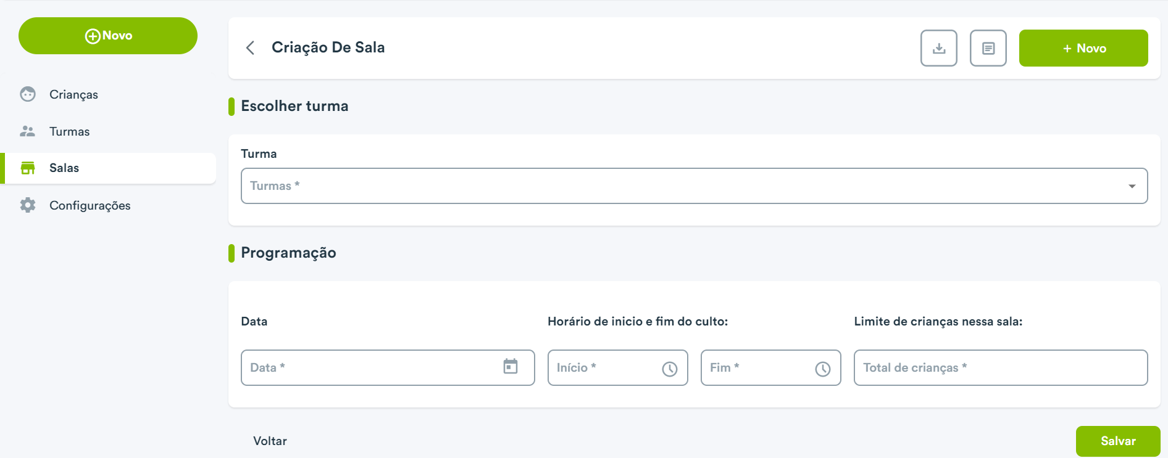Click the Voltar link
Viewport: 1168px width, 458px height.
[x=270, y=441]
